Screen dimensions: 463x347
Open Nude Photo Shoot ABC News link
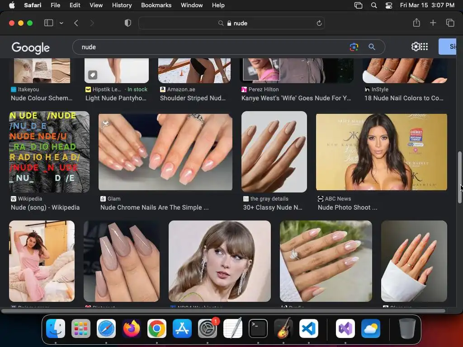coord(347,207)
